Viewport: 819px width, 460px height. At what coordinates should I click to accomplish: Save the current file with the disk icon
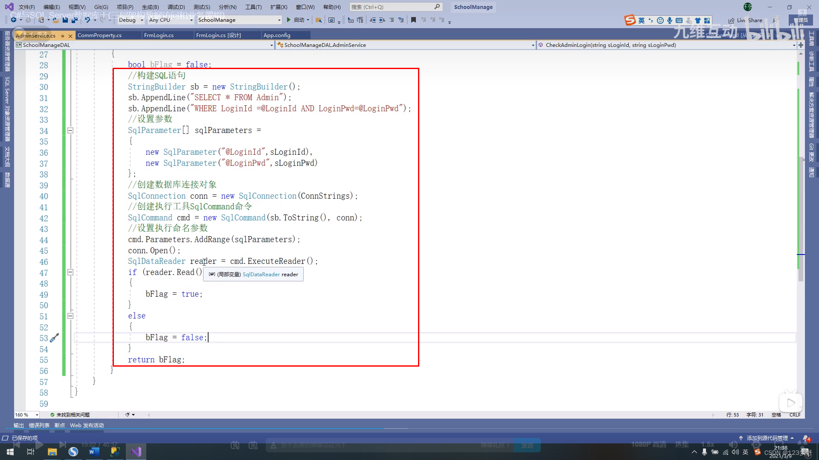(65, 20)
